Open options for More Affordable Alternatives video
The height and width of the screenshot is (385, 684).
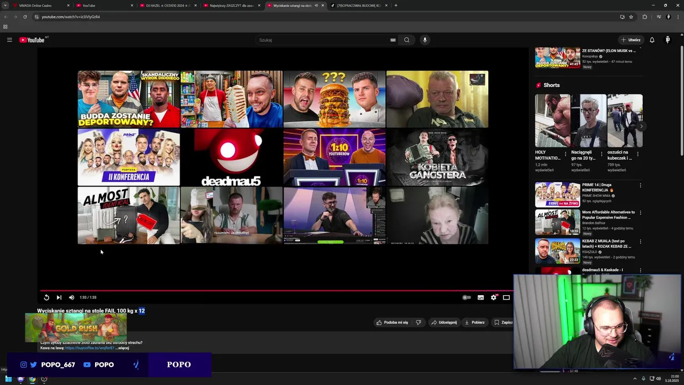tap(640, 213)
